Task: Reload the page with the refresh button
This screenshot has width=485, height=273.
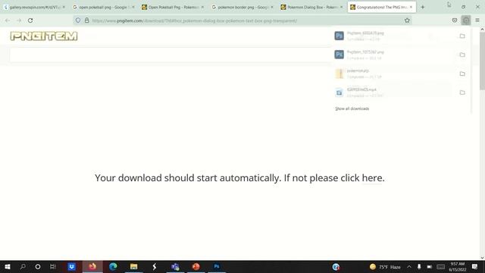Action: (30, 20)
